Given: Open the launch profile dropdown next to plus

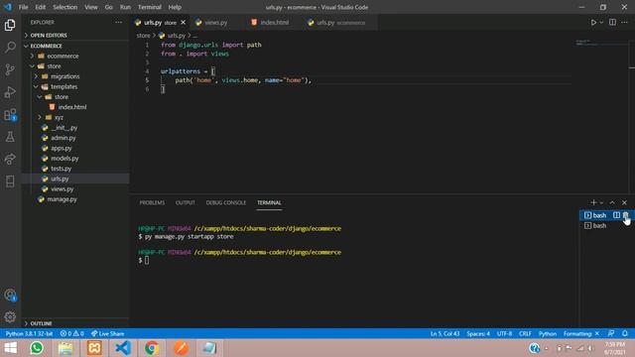Looking at the screenshot, I should (601, 202).
